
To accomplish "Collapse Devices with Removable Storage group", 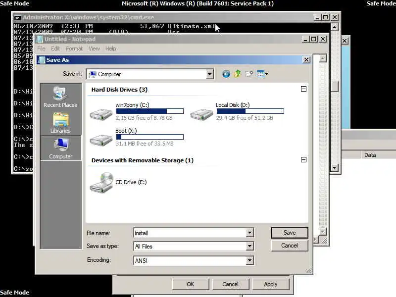I will (x=303, y=159).
